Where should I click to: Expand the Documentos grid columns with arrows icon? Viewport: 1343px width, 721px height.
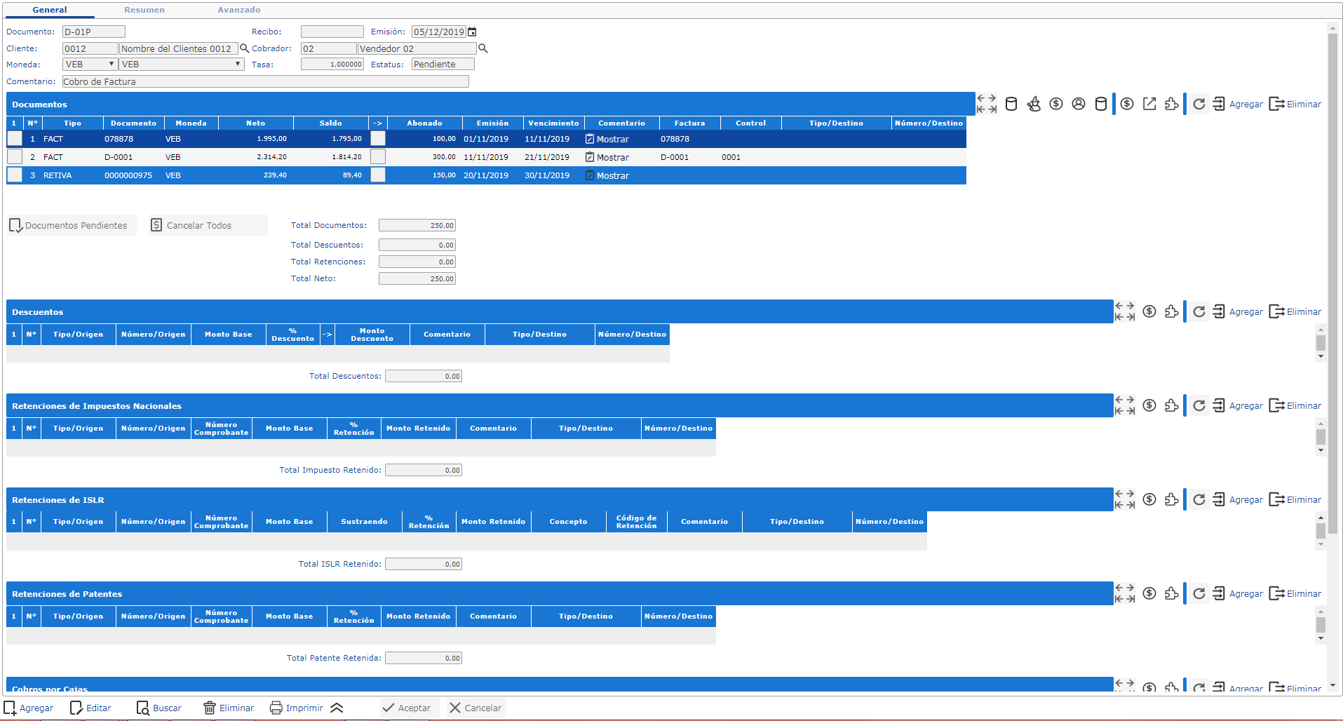click(x=987, y=104)
